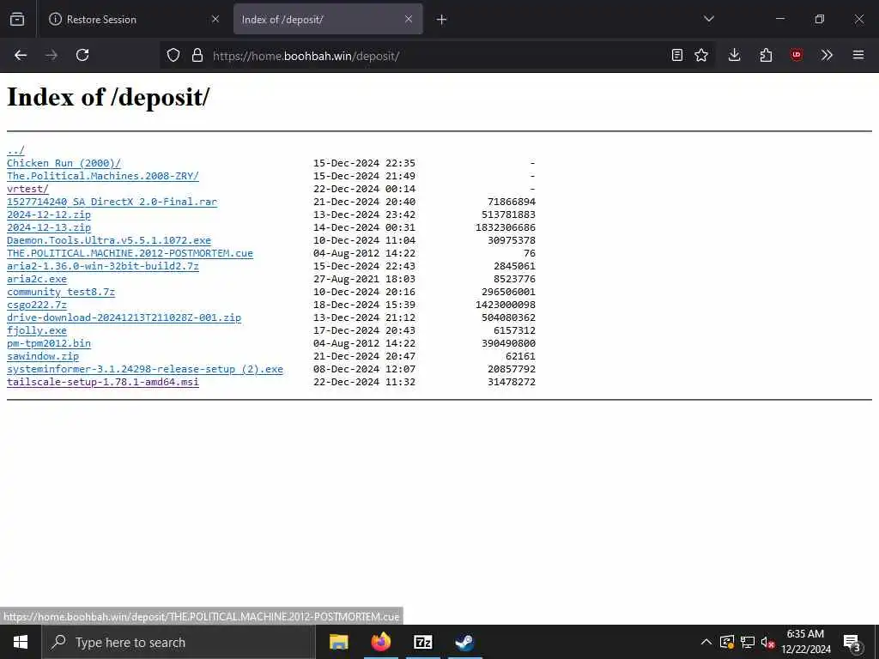
Task: Click date 04-Aug-2012 14:22 of .cue file
Action: (364, 253)
